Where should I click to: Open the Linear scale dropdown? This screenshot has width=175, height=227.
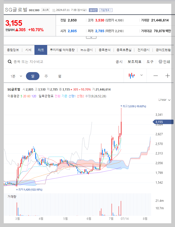pos(165,100)
